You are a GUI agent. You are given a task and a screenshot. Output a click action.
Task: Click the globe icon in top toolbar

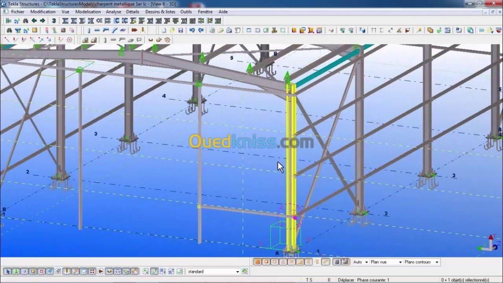point(470,30)
